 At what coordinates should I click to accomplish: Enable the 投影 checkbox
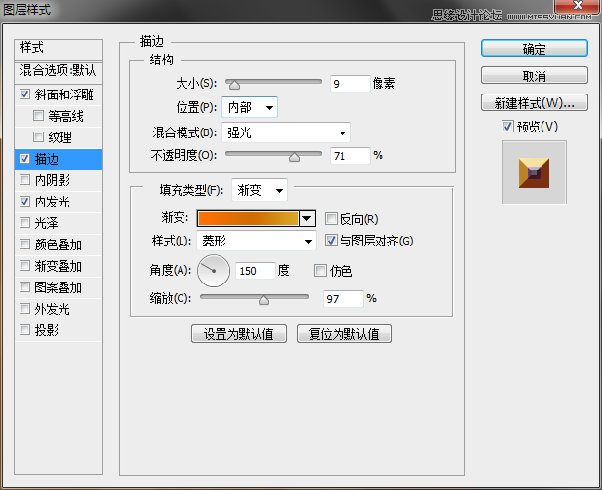[25, 329]
